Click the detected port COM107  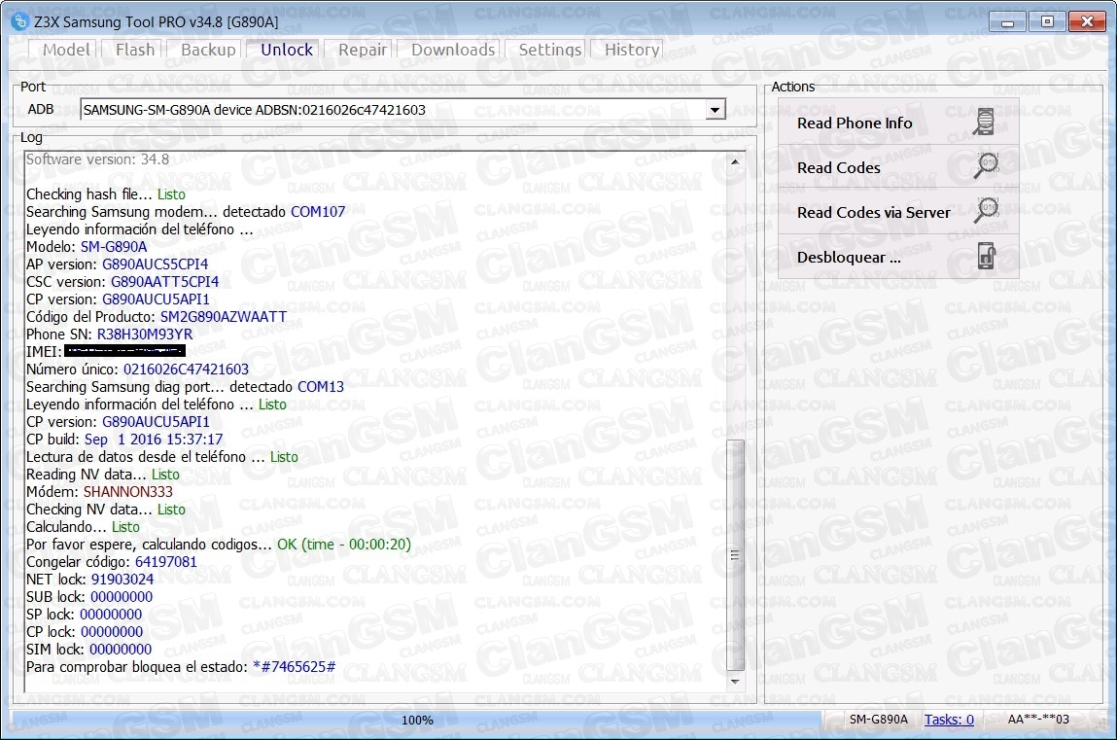click(x=318, y=212)
